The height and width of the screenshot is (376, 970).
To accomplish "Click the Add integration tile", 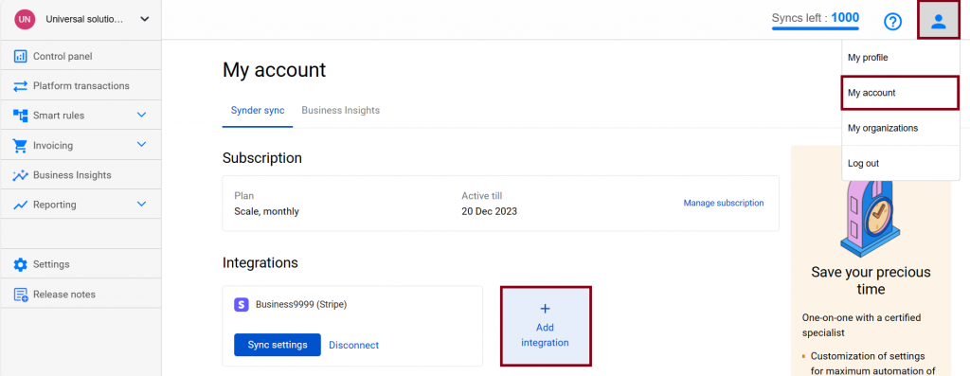I will click(545, 326).
